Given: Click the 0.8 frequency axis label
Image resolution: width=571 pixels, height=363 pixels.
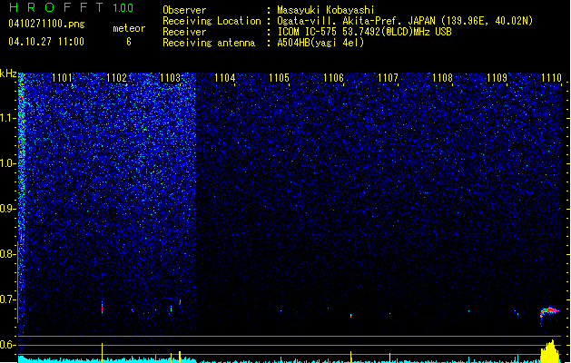Looking at the screenshot, I should (x=7, y=254).
